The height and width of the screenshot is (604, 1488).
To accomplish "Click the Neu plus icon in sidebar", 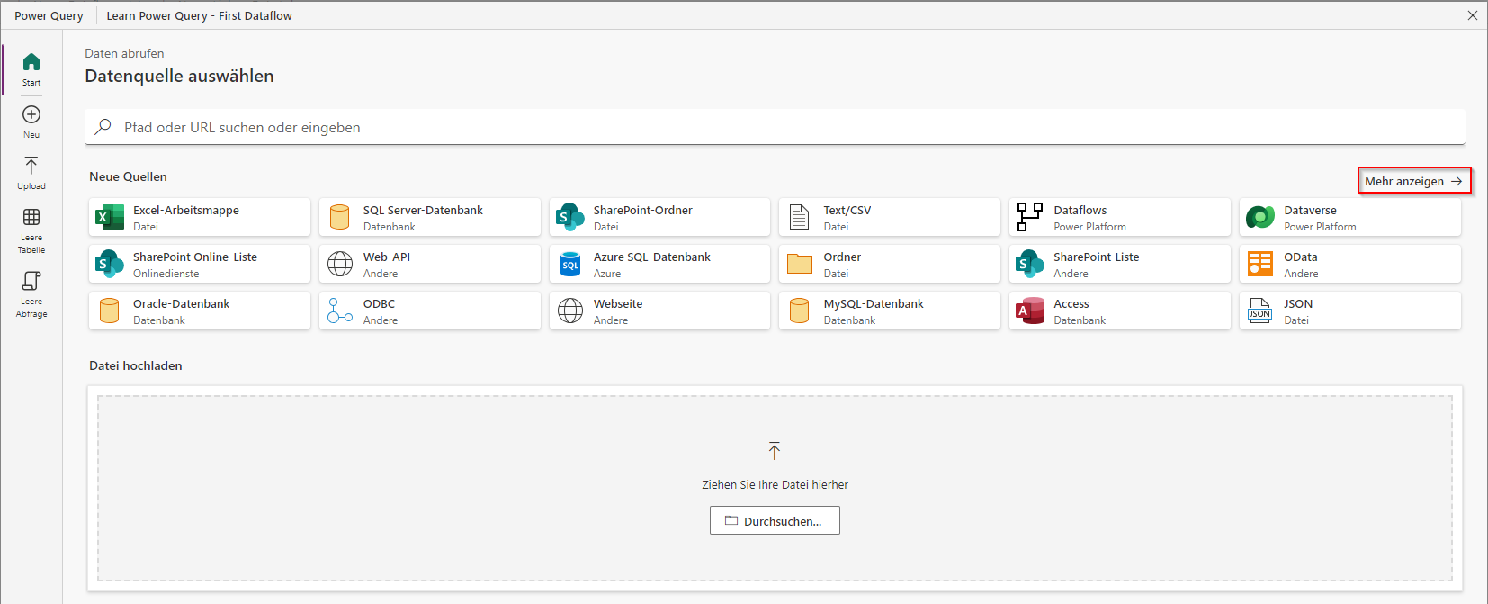I will [31, 114].
